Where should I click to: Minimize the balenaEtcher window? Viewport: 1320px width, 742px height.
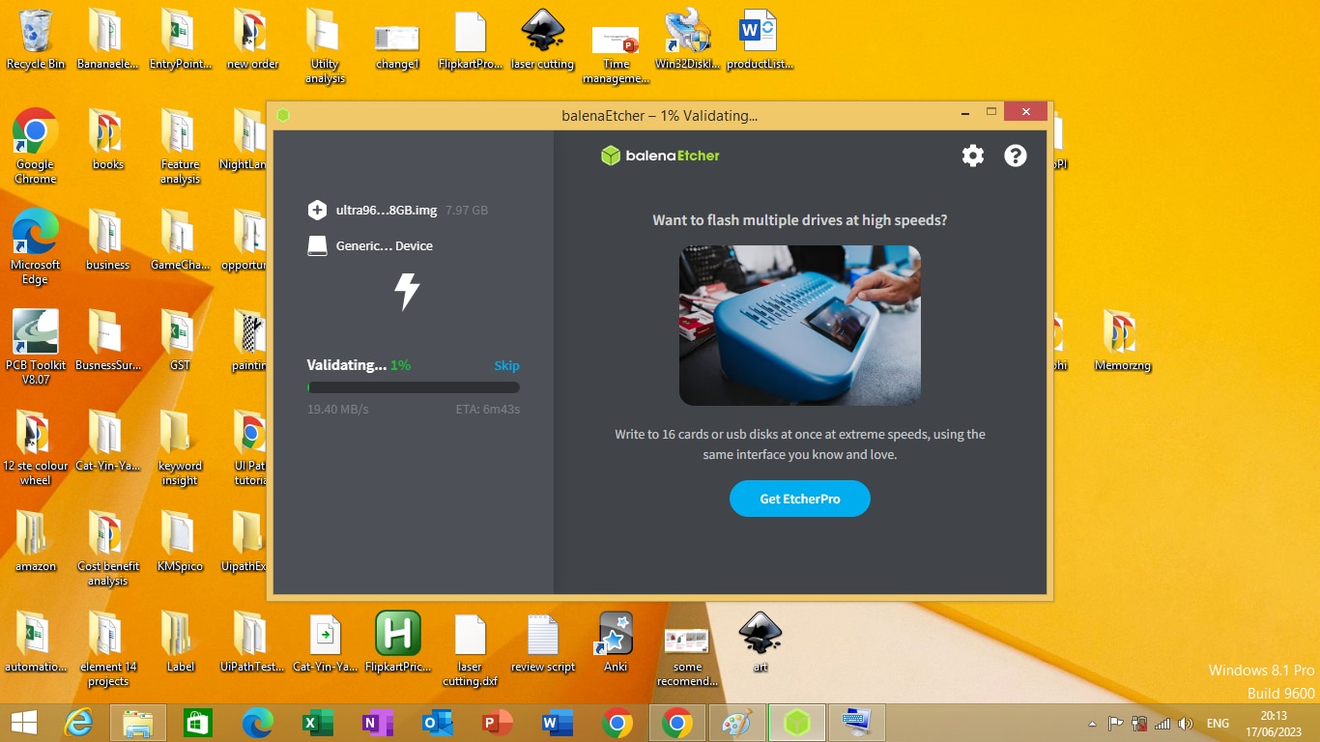[965, 112]
